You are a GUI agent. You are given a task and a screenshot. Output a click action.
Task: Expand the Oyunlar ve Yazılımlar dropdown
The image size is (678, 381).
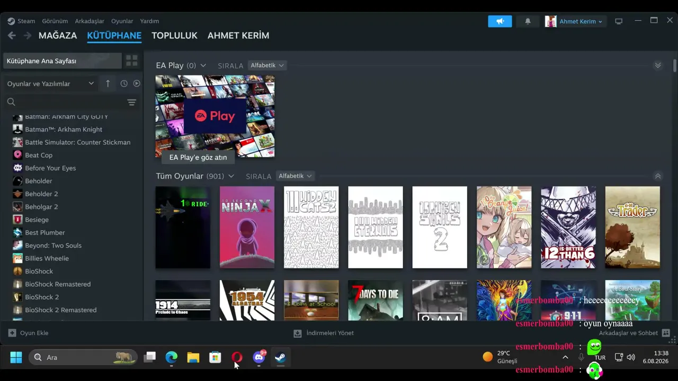point(50,84)
